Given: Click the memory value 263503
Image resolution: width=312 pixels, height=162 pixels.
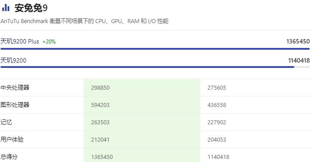Looking at the screenshot, I should pyautogui.click(x=100, y=122).
